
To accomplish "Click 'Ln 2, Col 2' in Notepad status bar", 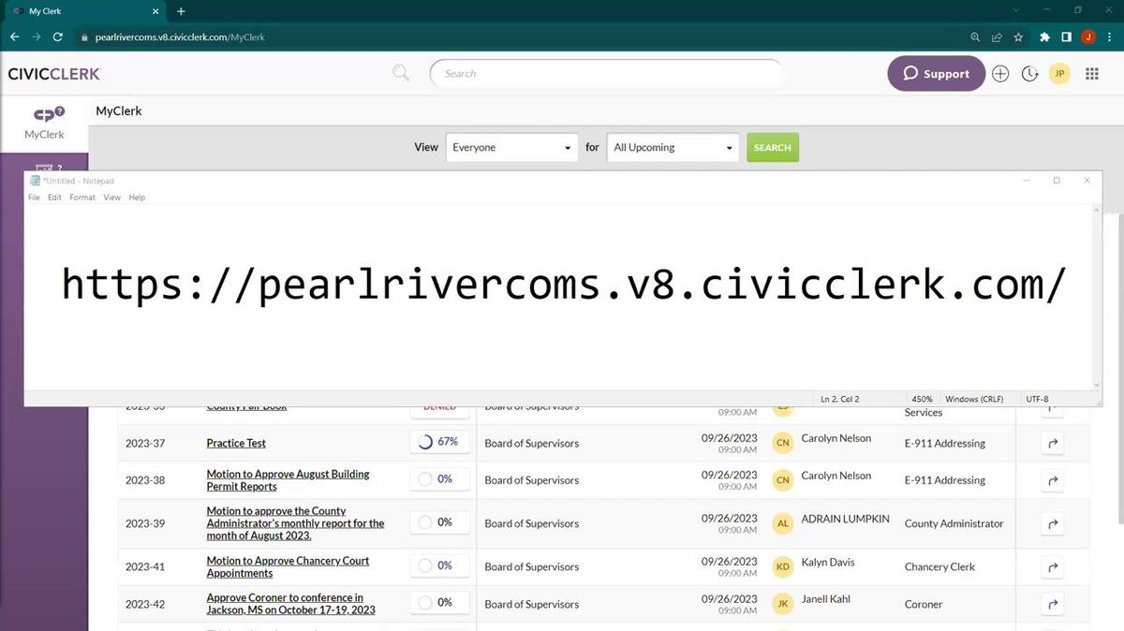I will click(839, 399).
